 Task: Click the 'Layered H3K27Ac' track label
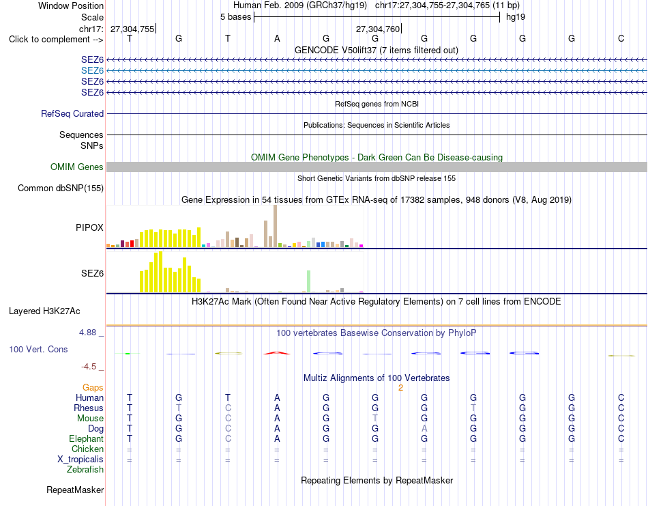[x=44, y=311]
